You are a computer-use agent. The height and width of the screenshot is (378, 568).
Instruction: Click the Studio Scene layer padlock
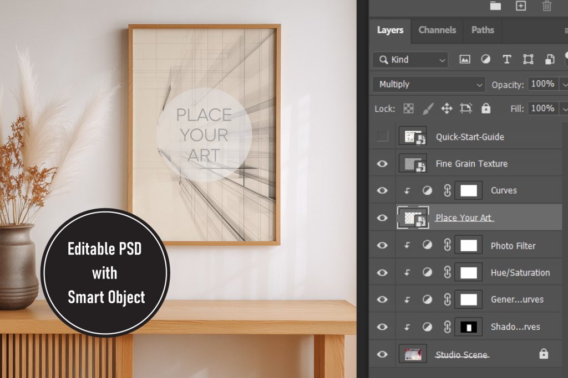[544, 354]
